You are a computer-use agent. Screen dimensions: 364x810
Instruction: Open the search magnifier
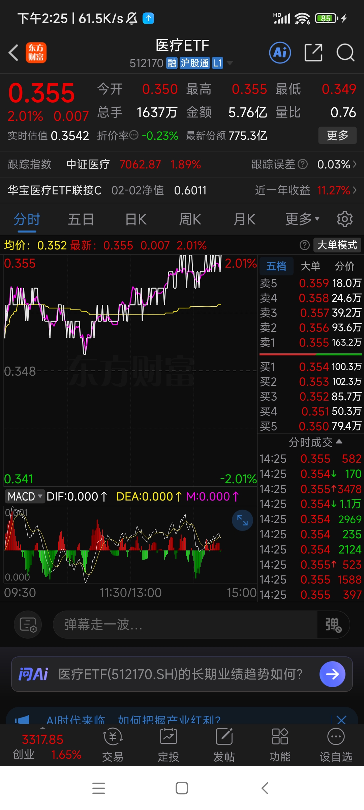pos(345,53)
